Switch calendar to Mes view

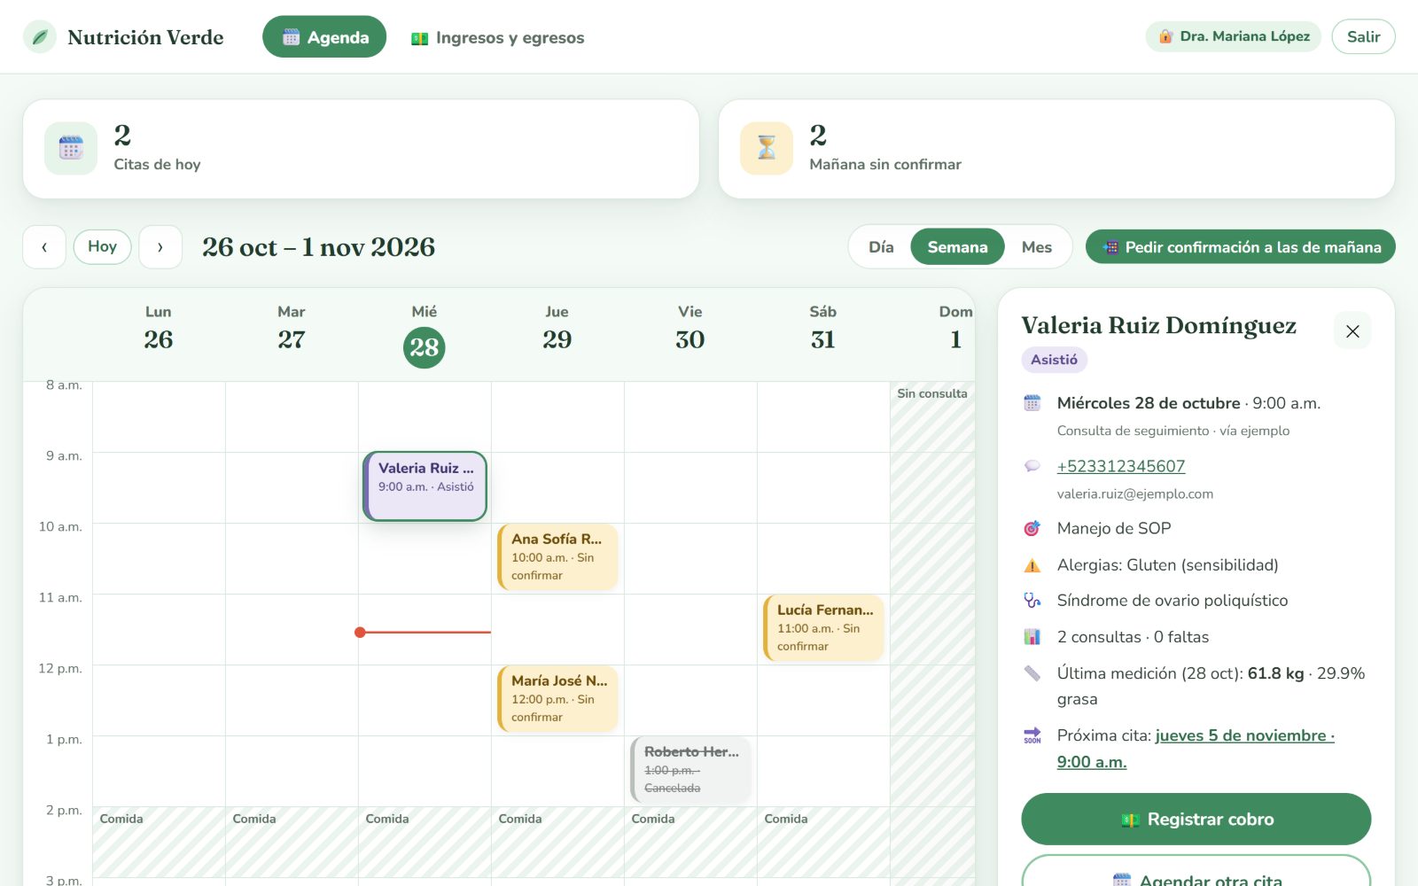pyautogui.click(x=1036, y=247)
